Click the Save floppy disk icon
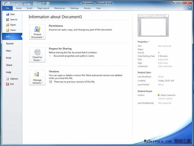The image size is (194, 146). [x=7, y=14]
